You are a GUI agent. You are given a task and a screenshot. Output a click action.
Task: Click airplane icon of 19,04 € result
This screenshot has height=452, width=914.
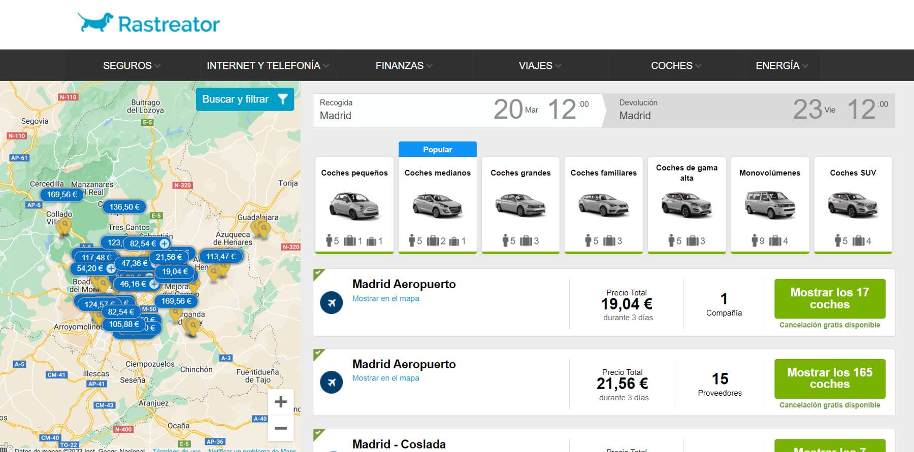click(x=331, y=303)
